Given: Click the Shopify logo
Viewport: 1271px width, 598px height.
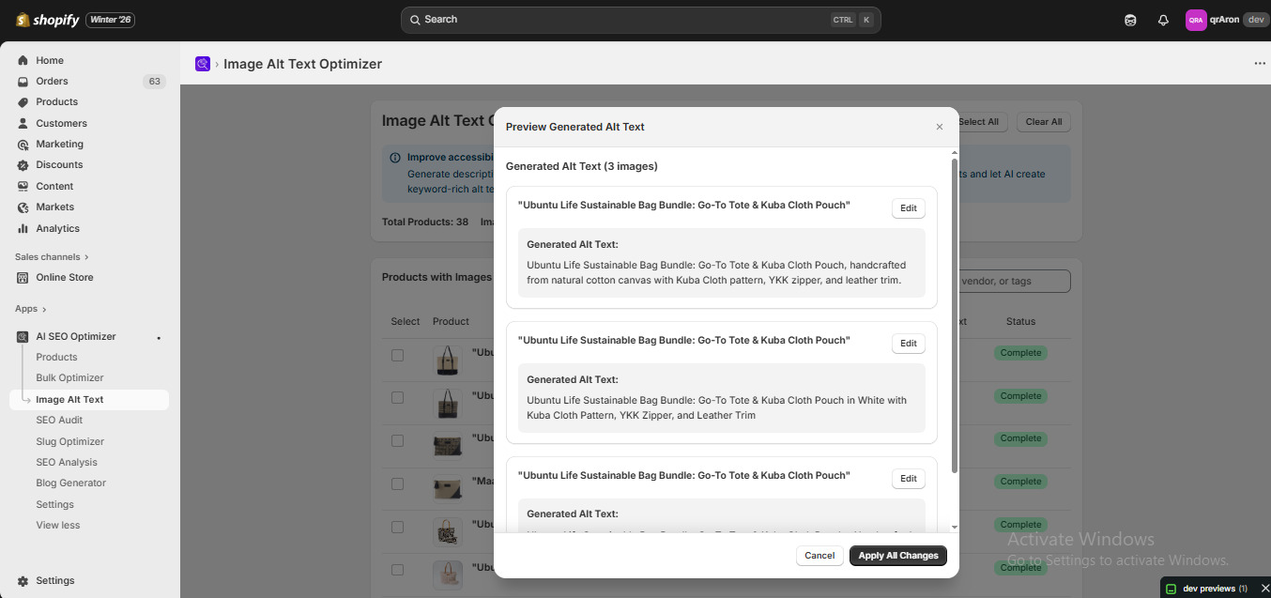Looking at the screenshot, I should click(x=48, y=20).
